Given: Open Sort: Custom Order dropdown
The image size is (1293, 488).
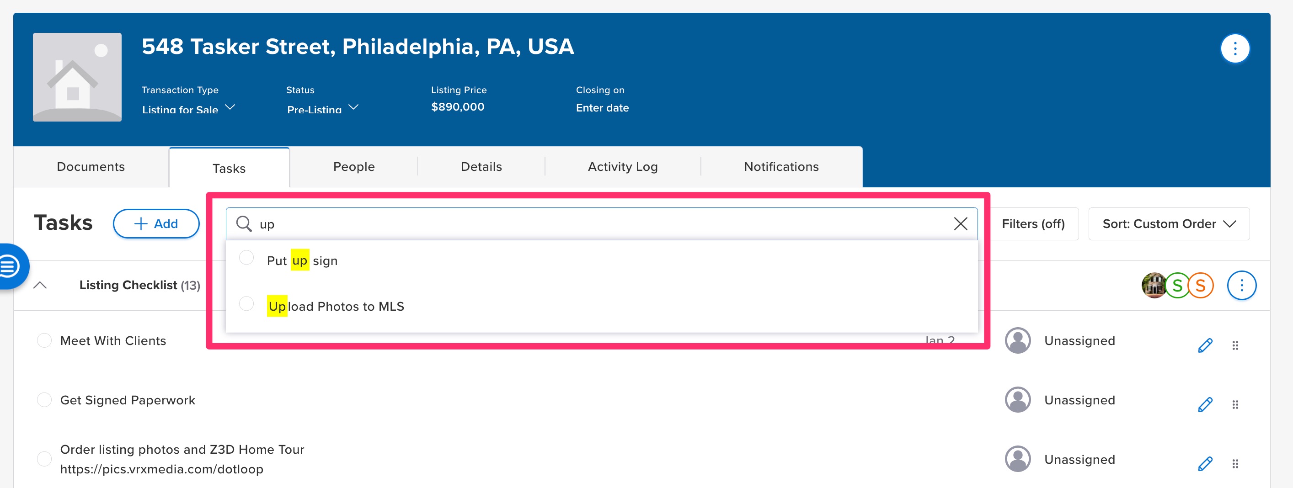Looking at the screenshot, I should click(1168, 224).
